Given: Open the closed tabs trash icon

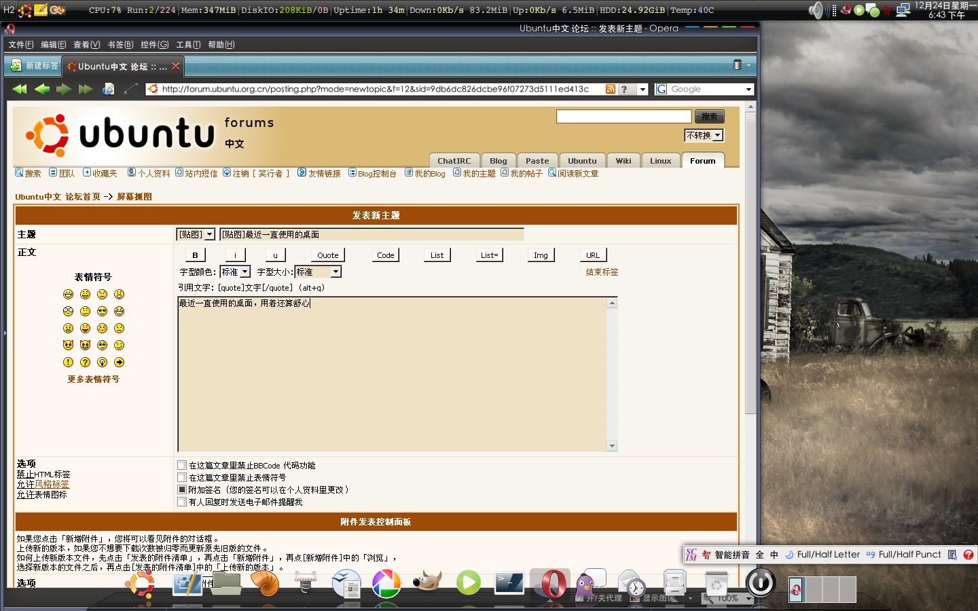Looking at the screenshot, I should 738,64.
